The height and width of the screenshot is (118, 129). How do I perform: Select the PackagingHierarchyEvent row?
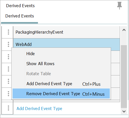(x=66, y=32)
